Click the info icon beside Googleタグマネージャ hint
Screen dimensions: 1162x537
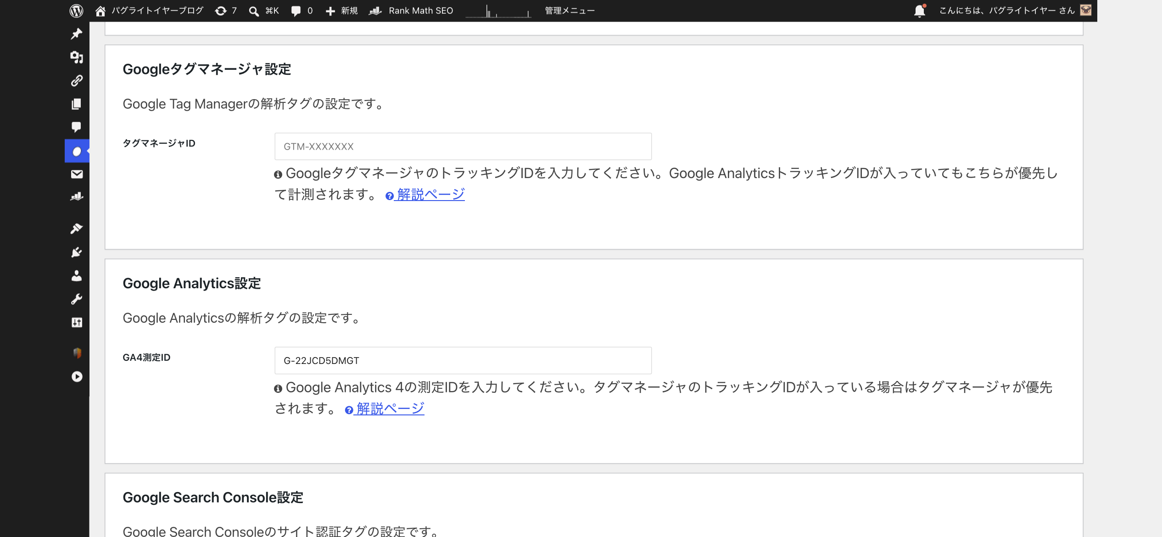278,174
